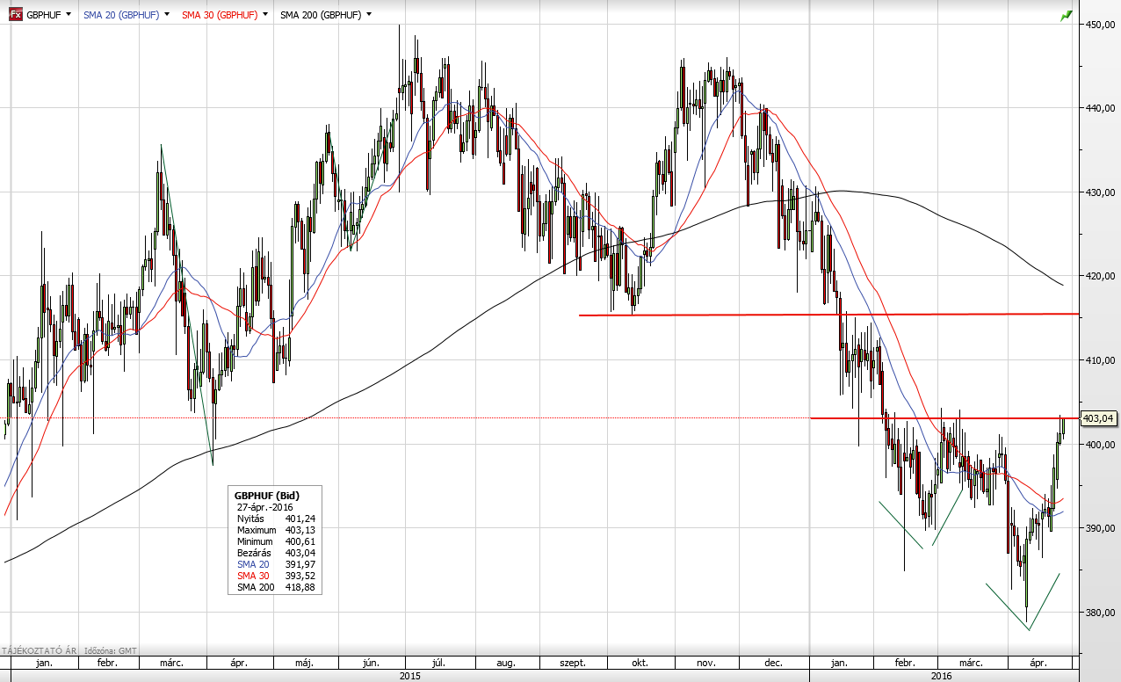This screenshot has height=682, width=1121.
Task: Click the 'SMA 30 393,52' info row
Action: point(275,576)
